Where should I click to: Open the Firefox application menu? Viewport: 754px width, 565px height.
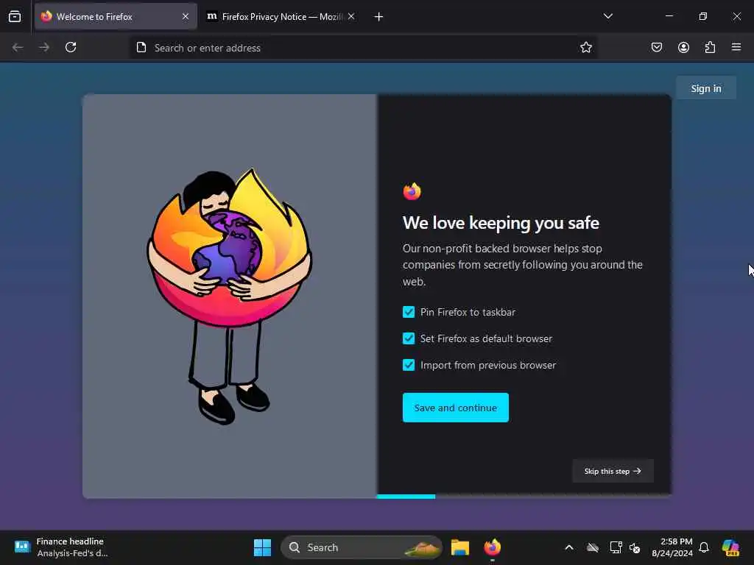click(736, 47)
